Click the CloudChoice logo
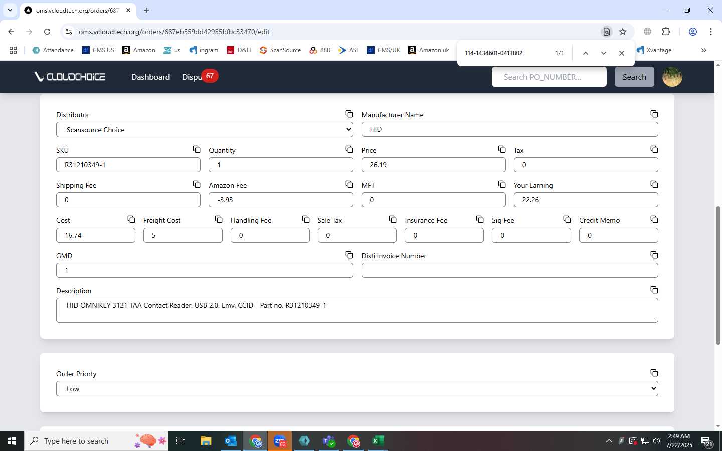This screenshot has width=722, height=451. [x=70, y=77]
